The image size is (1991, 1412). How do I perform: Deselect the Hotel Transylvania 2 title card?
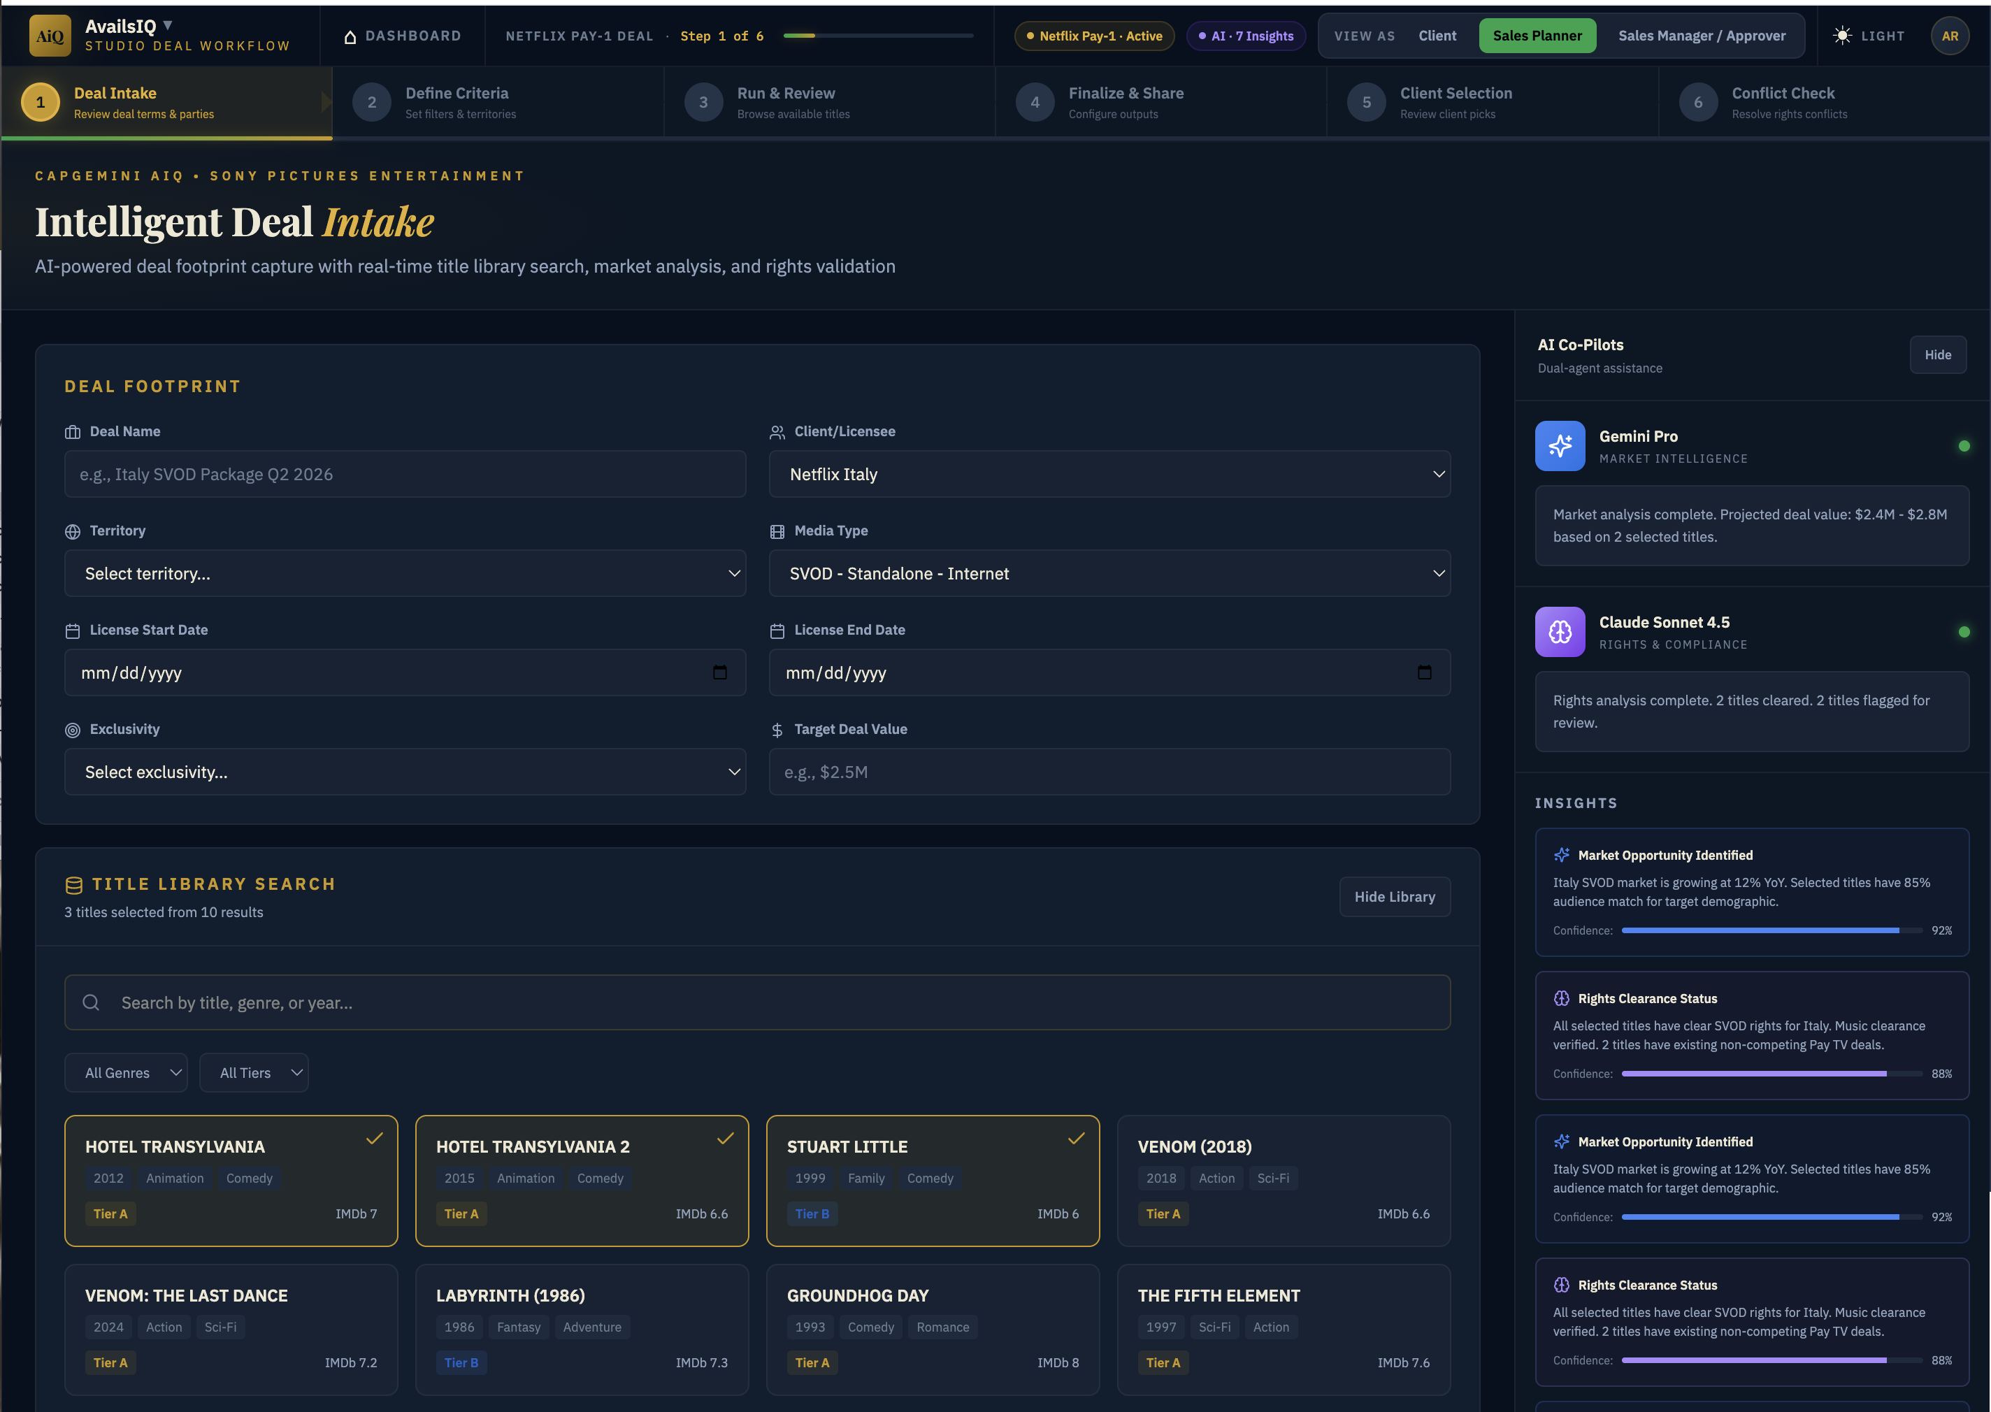[582, 1181]
